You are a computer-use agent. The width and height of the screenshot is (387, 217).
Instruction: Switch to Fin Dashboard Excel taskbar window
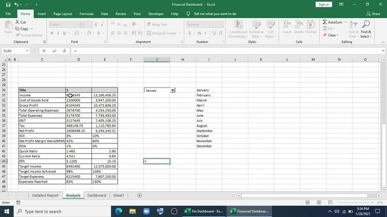click(204, 212)
